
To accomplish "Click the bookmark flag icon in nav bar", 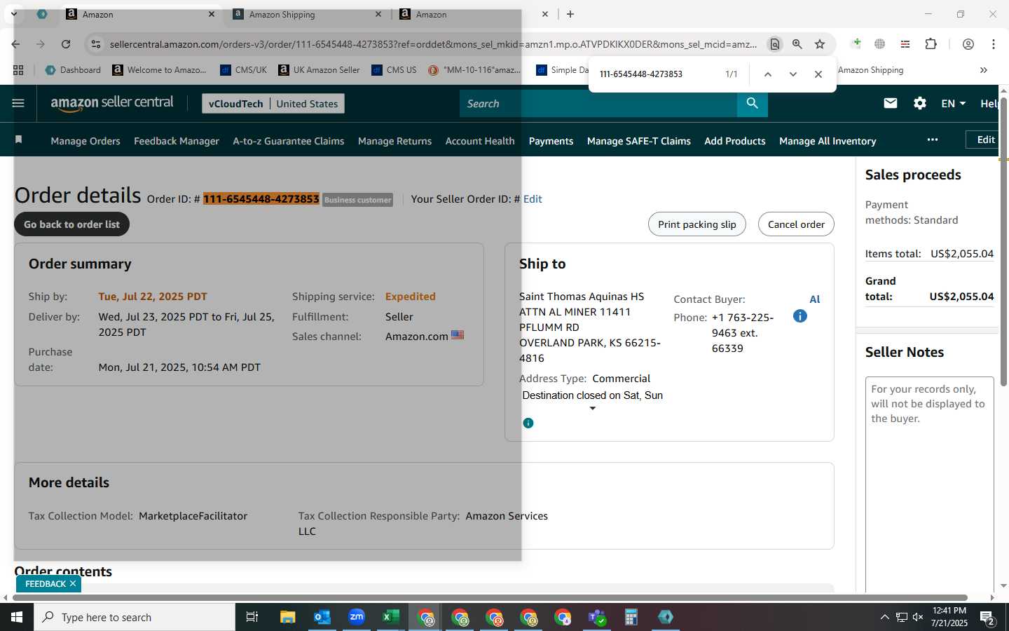I will tap(19, 140).
